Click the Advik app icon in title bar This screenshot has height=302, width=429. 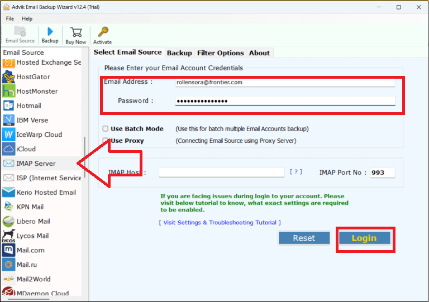click(6, 7)
